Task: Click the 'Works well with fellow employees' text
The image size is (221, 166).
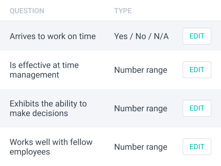Action: point(51,147)
